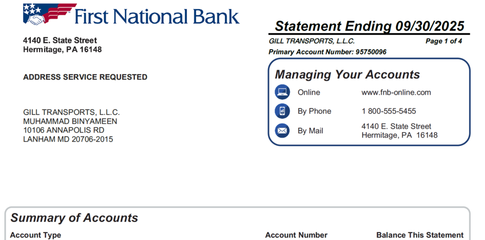Click the phone number 1 800-555-5455
Viewport: 485px width, 240px height.
click(388, 111)
